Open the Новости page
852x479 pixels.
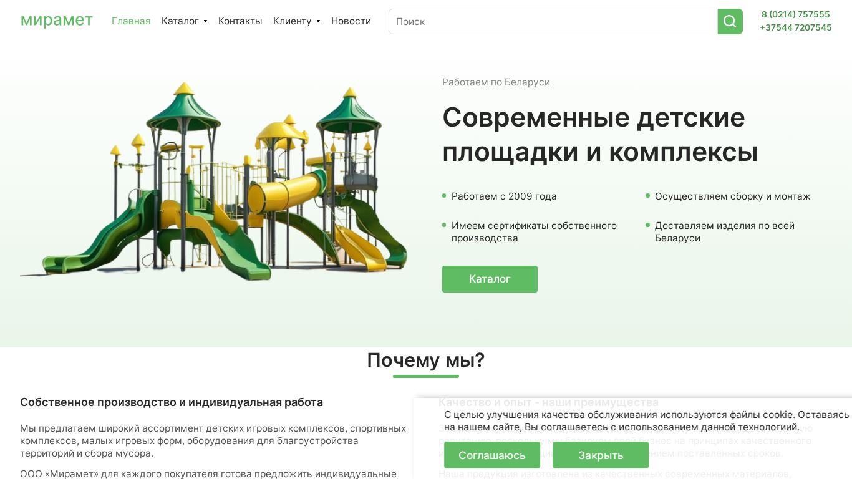pyautogui.click(x=351, y=21)
